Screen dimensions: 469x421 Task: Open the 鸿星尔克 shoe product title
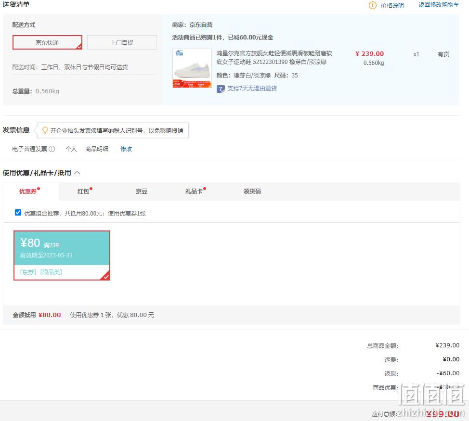pyautogui.click(x=274, y=58)
